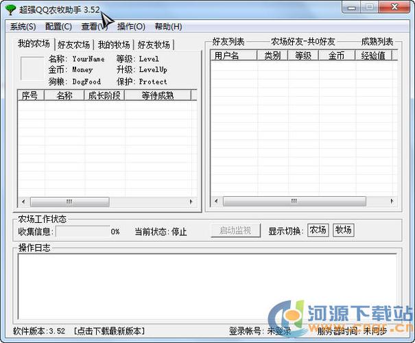Switch to the 我的农场 tab
The width and height of the screenshot is (415, 343).
coord(34,44)
